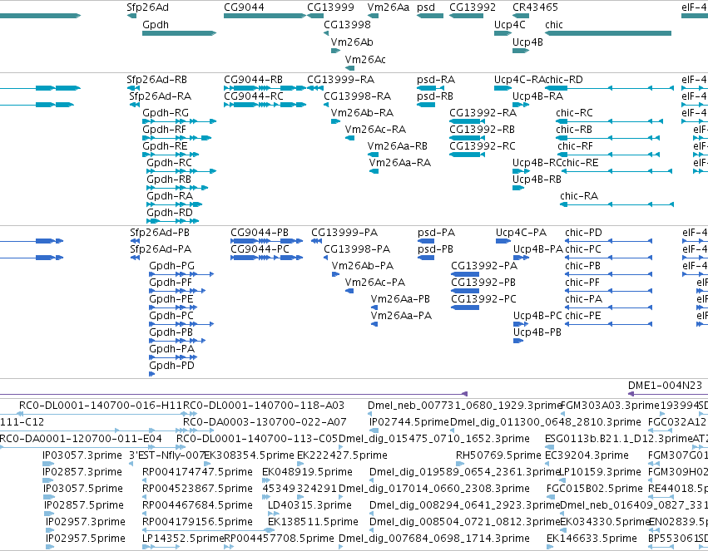The height and width of the screenshot is (551, 708).
Task: Open the CG13992-RC transcript
Action: [467, 155]
